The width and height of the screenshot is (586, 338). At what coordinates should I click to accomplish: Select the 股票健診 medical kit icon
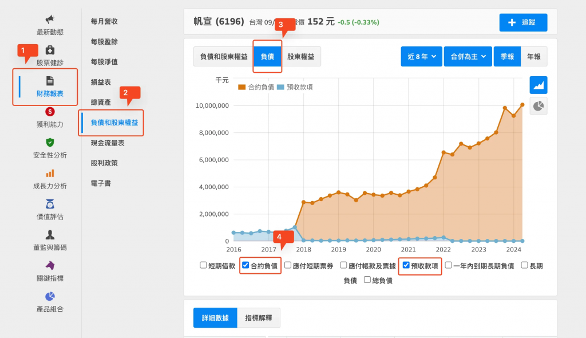(x=50, y=50)
